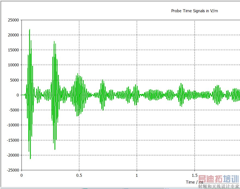Viewport: 240px width, 189px height.
Task: Click the y-axis 0 tick label
Action: tap(18, 95)
